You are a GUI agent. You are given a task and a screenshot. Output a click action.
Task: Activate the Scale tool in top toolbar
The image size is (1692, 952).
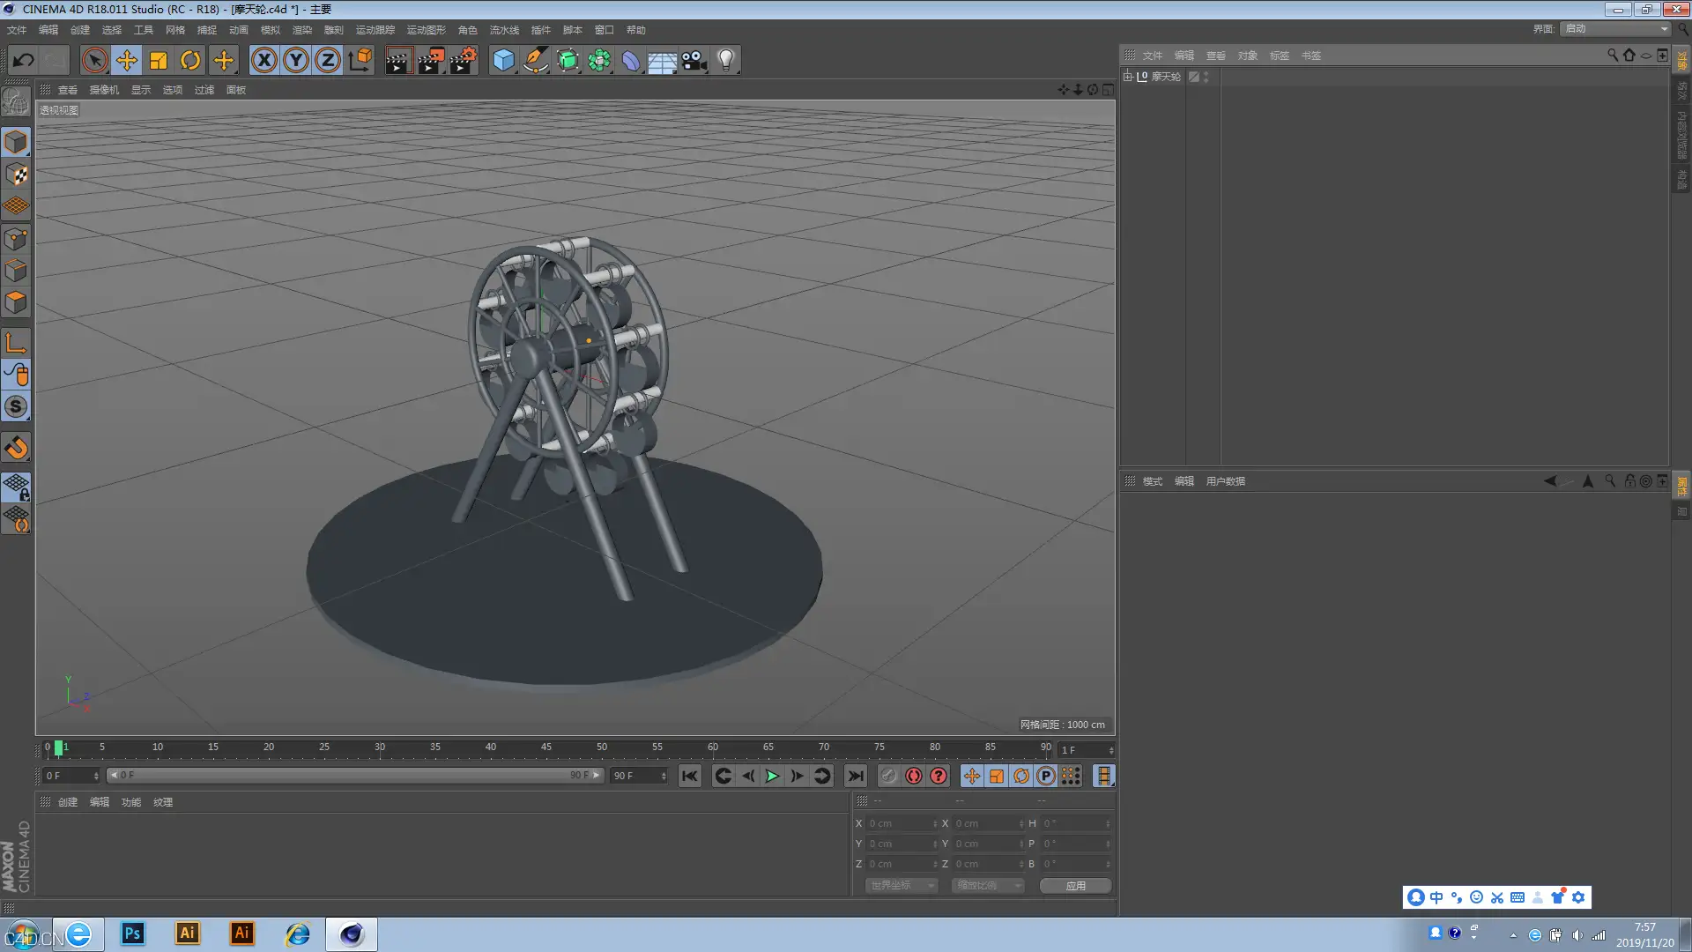coord(159,60)
